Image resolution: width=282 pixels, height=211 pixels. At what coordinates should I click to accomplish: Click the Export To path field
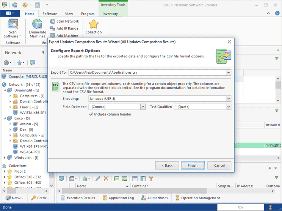pos(147,73)
